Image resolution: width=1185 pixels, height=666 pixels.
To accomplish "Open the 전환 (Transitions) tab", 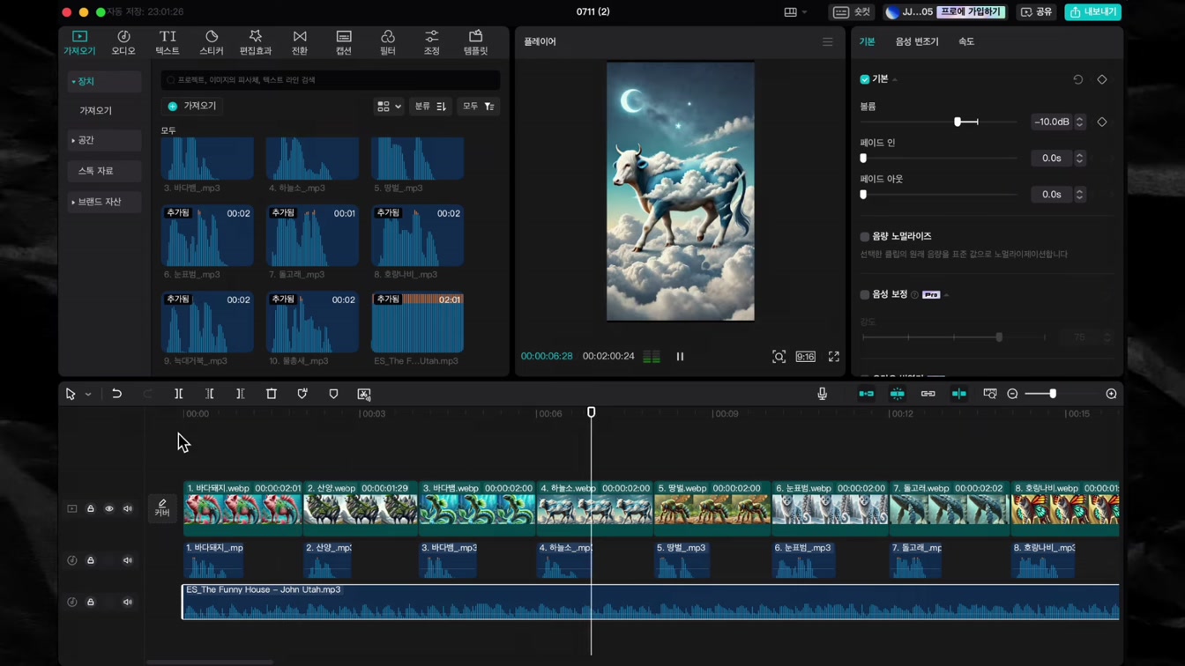I will click(300, 41).
